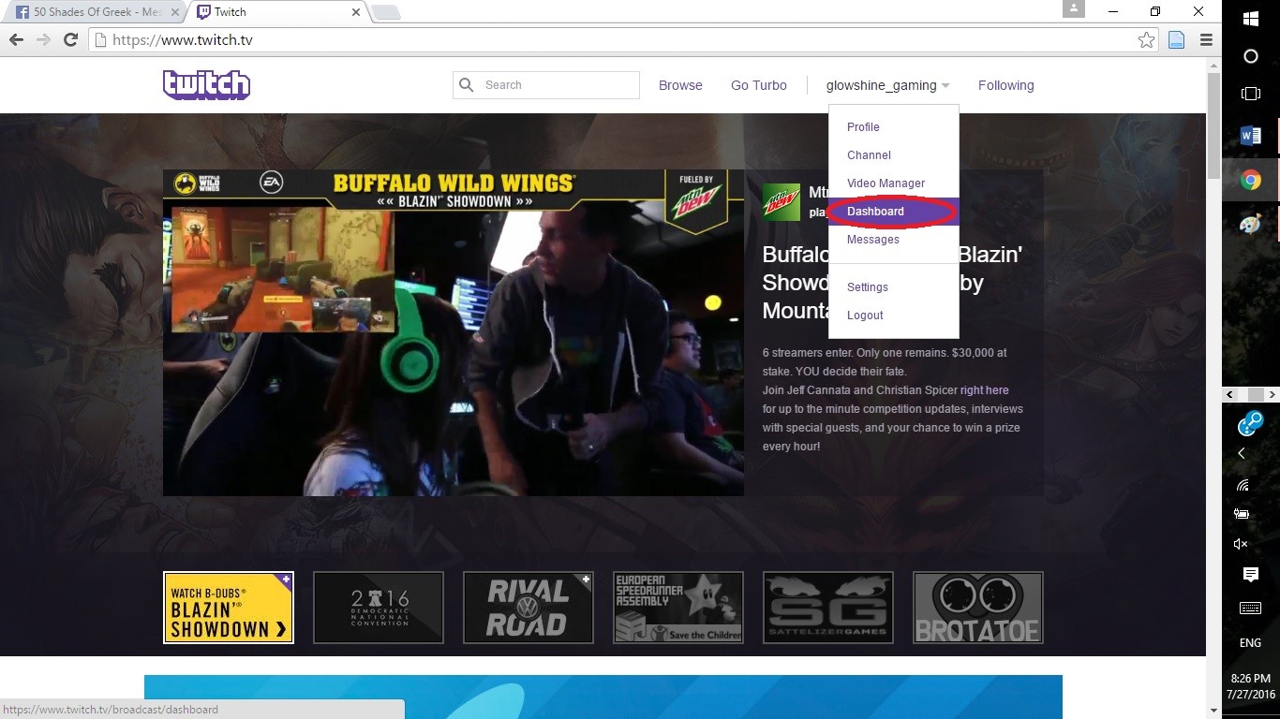Open the glowshine_gaming account dropdown
This screenshot has height=719, width=1280.
[x=888, y=85]
